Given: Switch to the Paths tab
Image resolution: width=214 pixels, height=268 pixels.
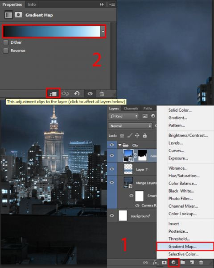Looking at the screenshot, I should 148,109.
